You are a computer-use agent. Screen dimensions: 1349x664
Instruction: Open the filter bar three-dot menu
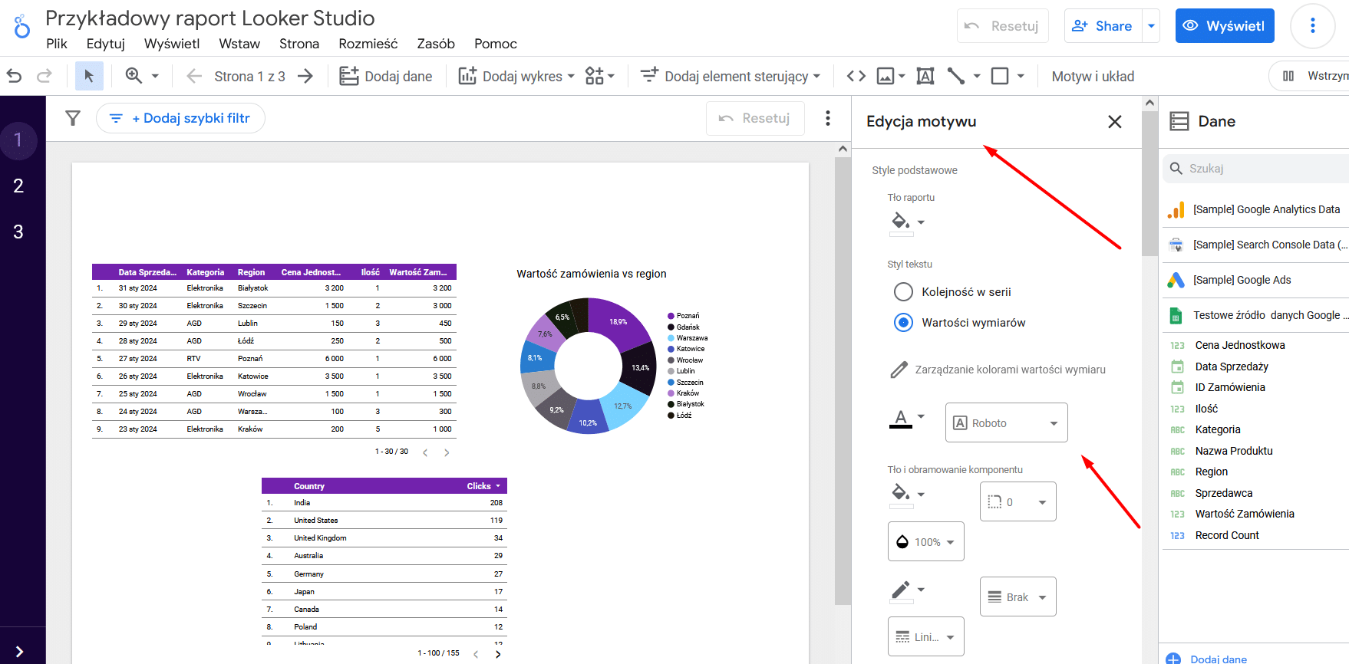[827, 118]
